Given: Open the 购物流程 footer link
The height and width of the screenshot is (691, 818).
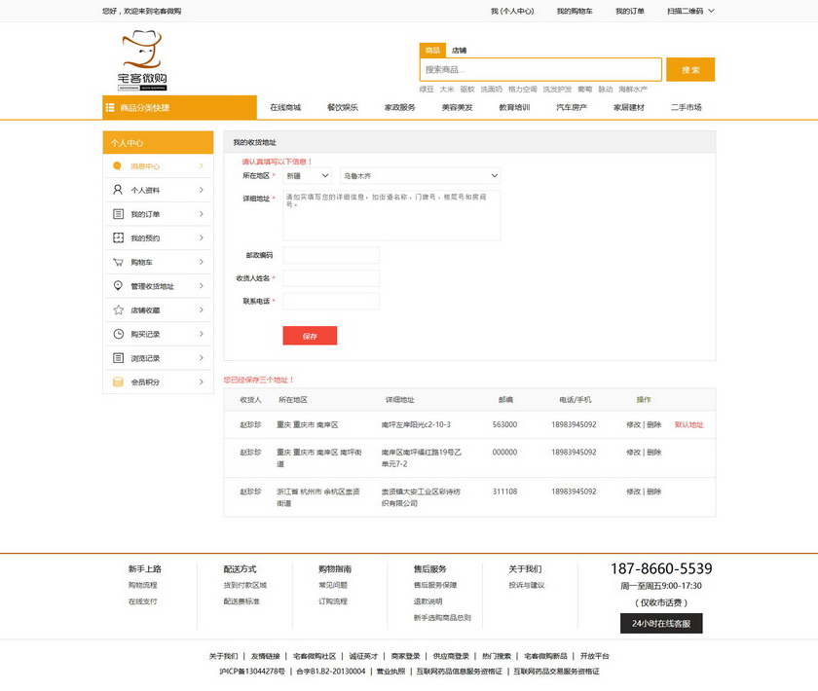Looking at the screenshot, I should (x=142, y=585).
